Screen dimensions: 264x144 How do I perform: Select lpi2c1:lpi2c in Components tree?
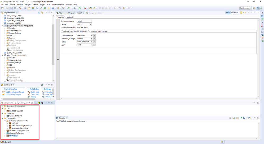(x=13, y=136)
